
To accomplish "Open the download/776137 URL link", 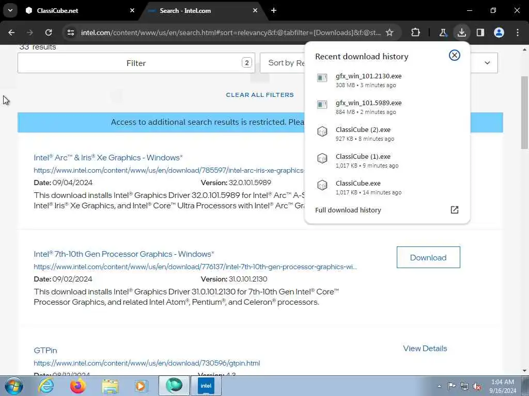I will click(x=195, y=267).
